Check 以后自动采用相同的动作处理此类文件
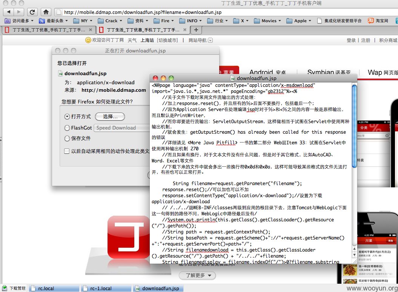Viewport: 398px width, 292px height. coord(67,151)
